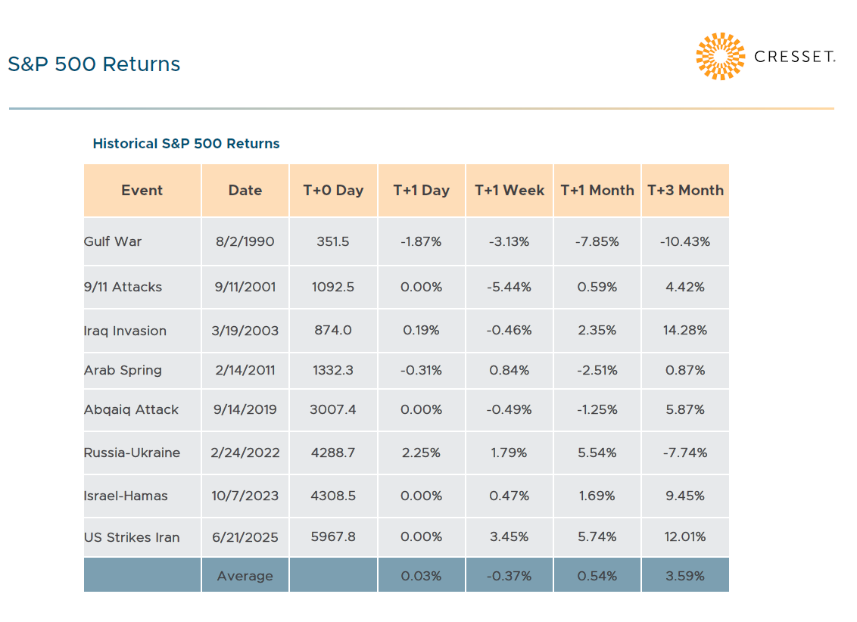Select the S&P 500 Returns slide title
Viewport: 857px width, 622px height.
point(95,64)
